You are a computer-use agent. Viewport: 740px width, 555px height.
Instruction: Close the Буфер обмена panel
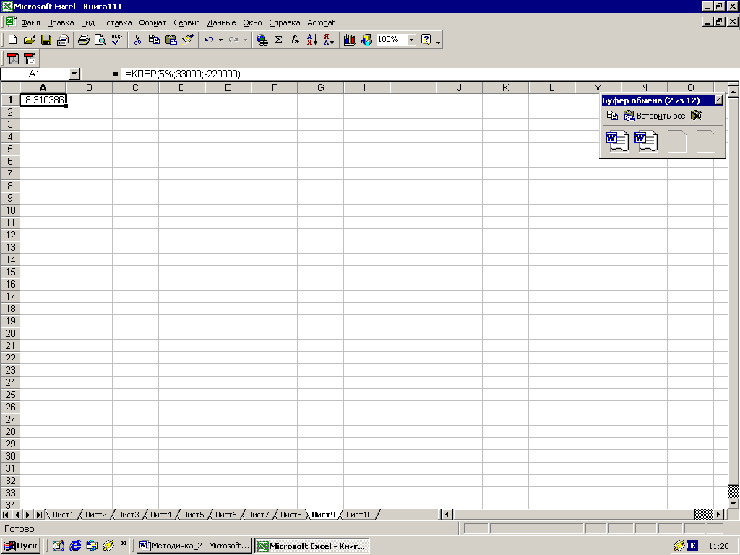tap(718, 100)
